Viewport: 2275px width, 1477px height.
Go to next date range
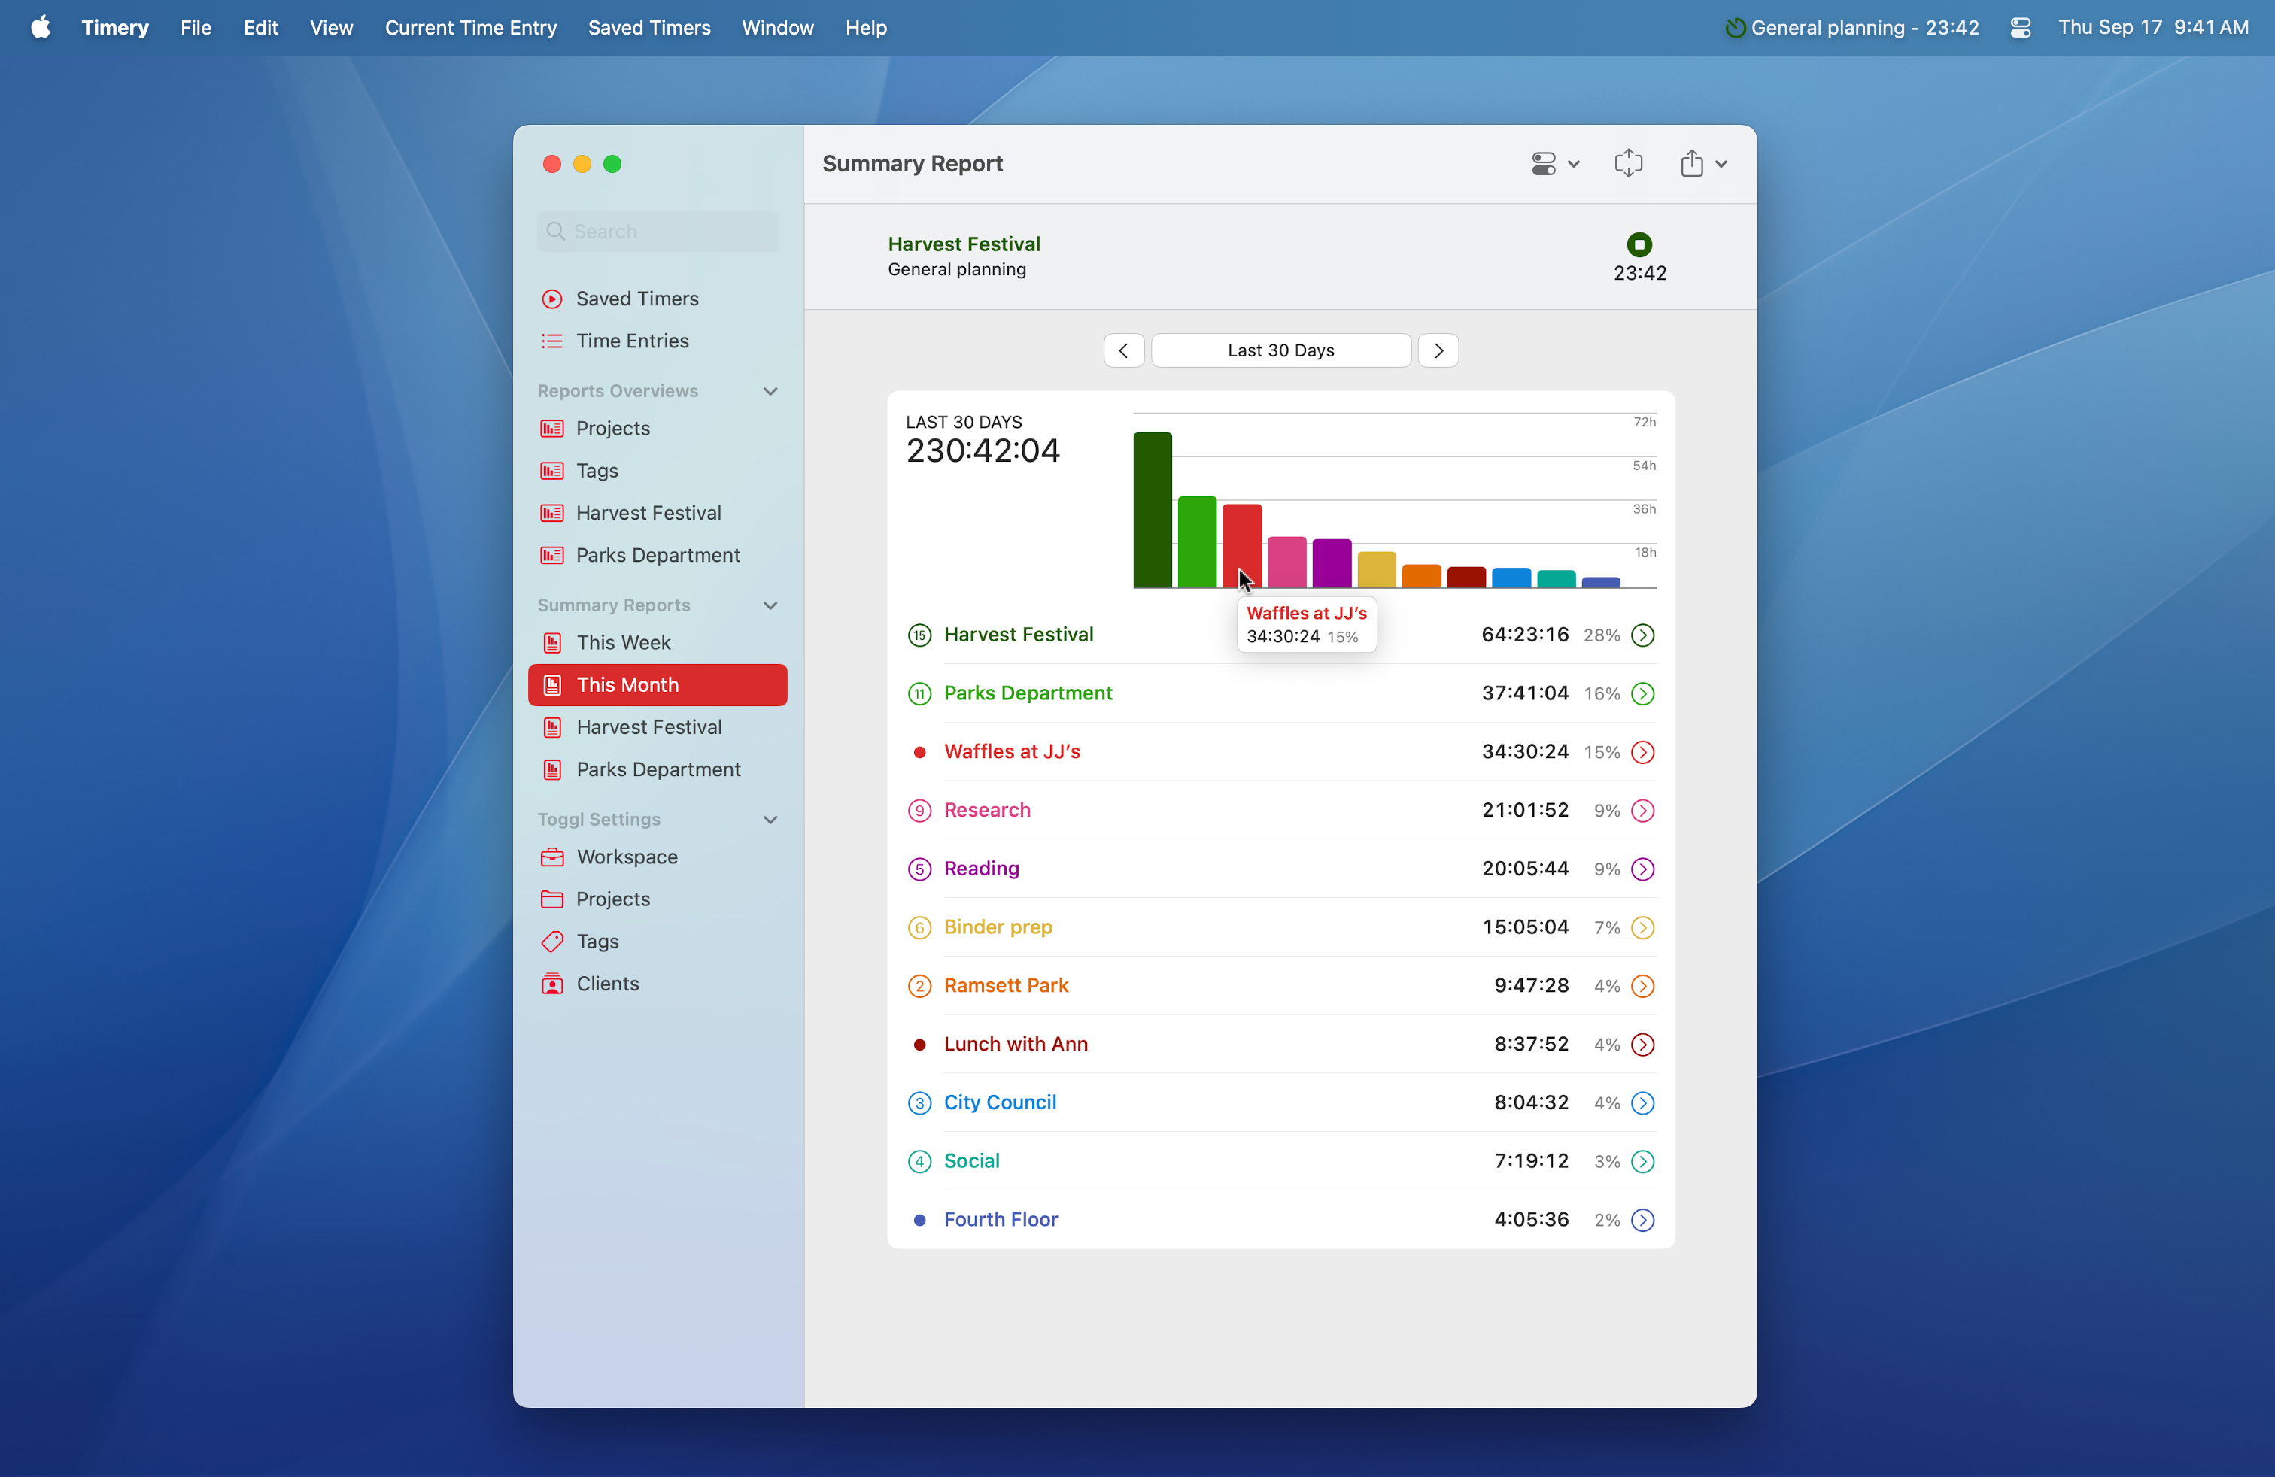coord(1438,350)
